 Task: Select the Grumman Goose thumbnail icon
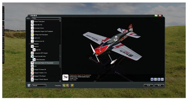32,28
